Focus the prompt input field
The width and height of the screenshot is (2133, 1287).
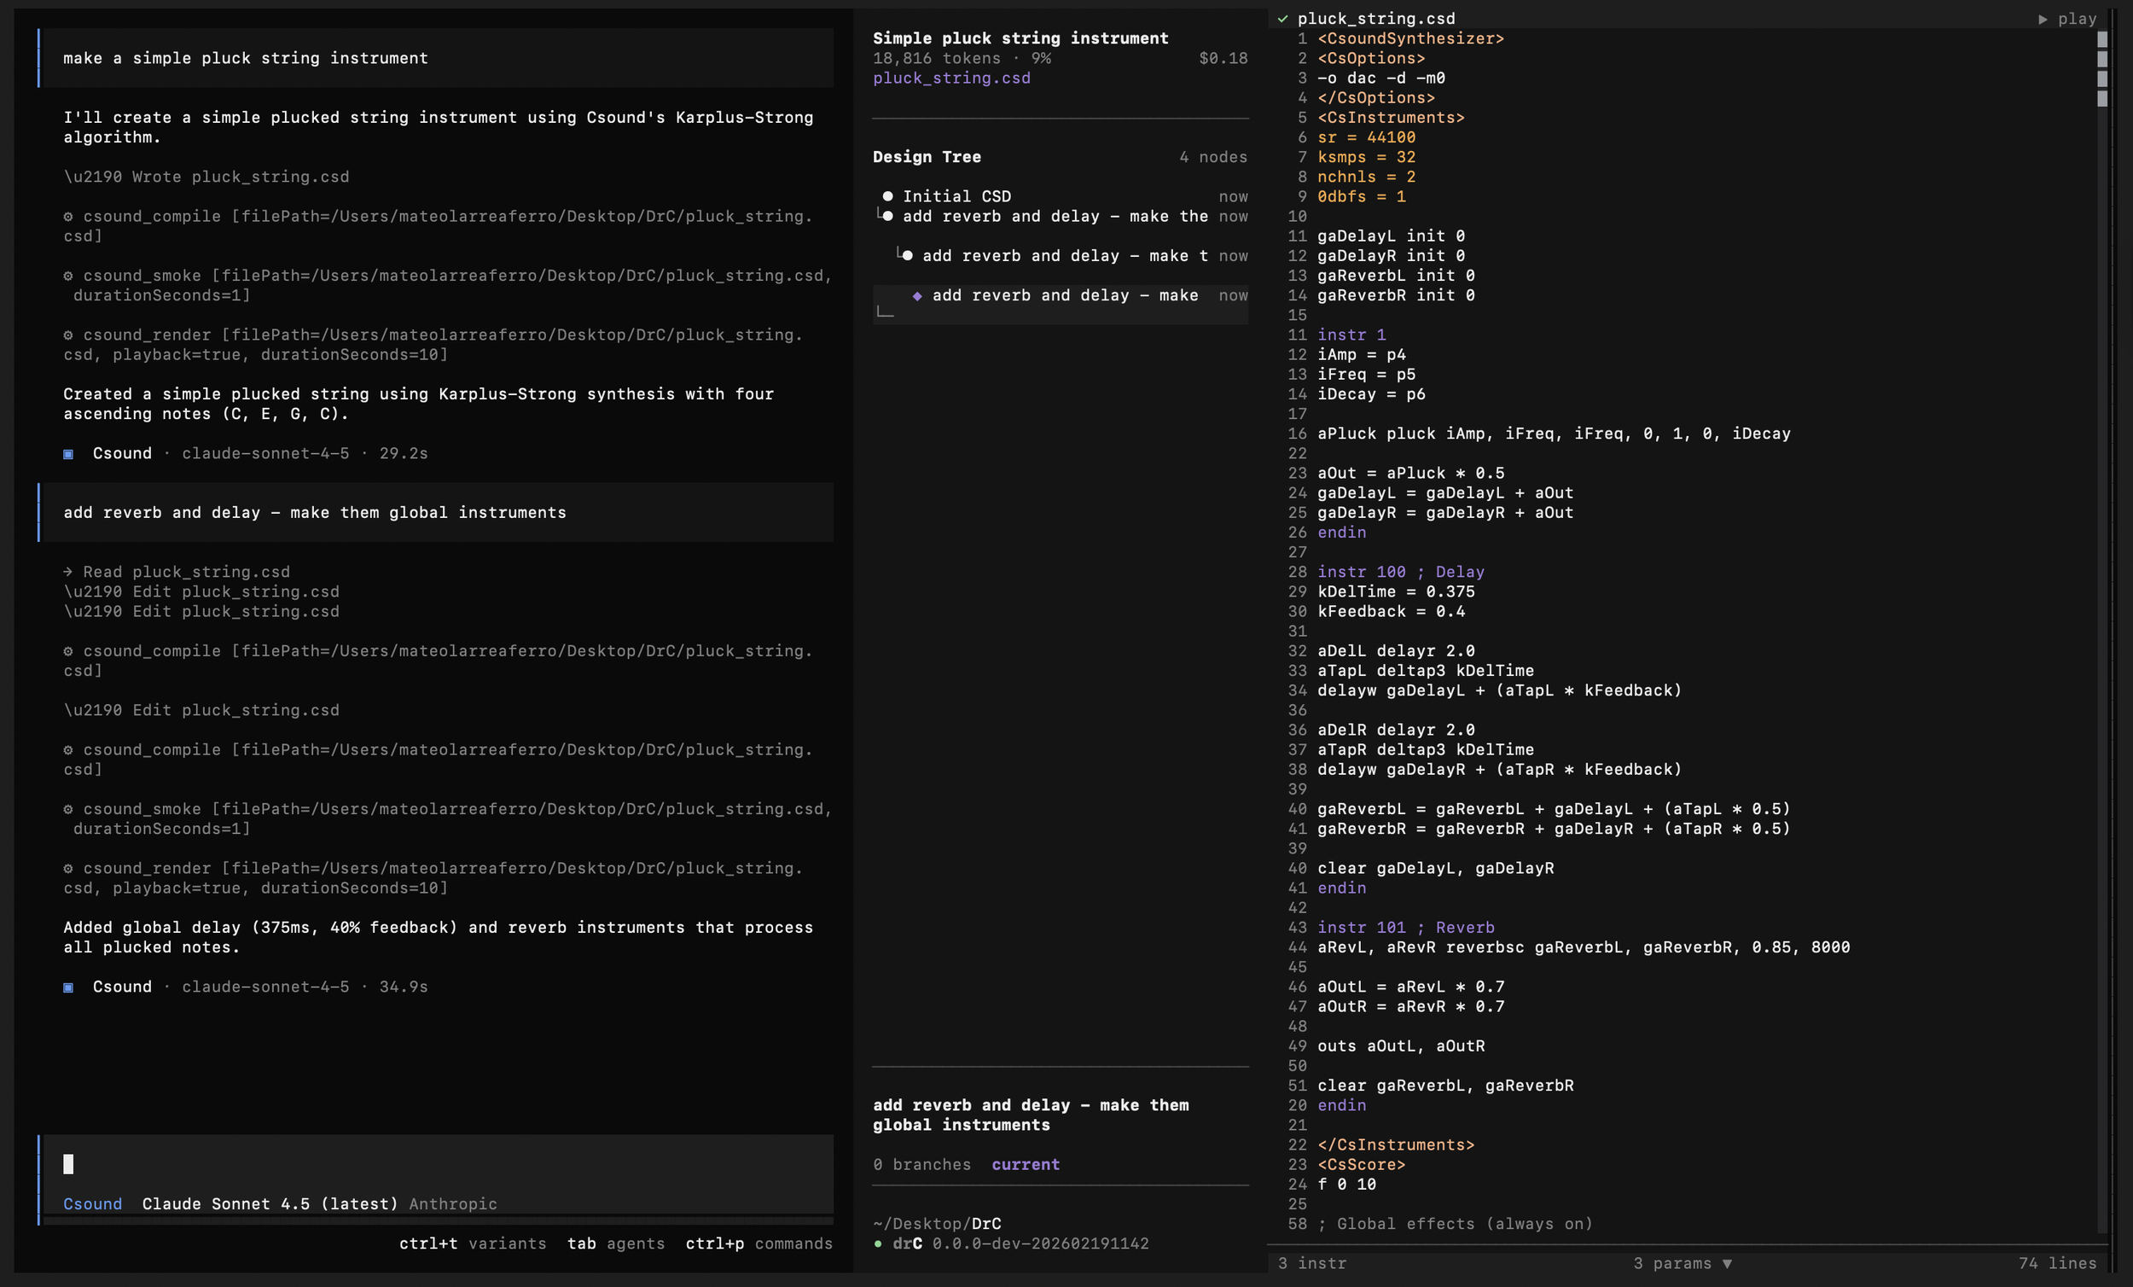pyautogui.click(x=433, y=1164)
